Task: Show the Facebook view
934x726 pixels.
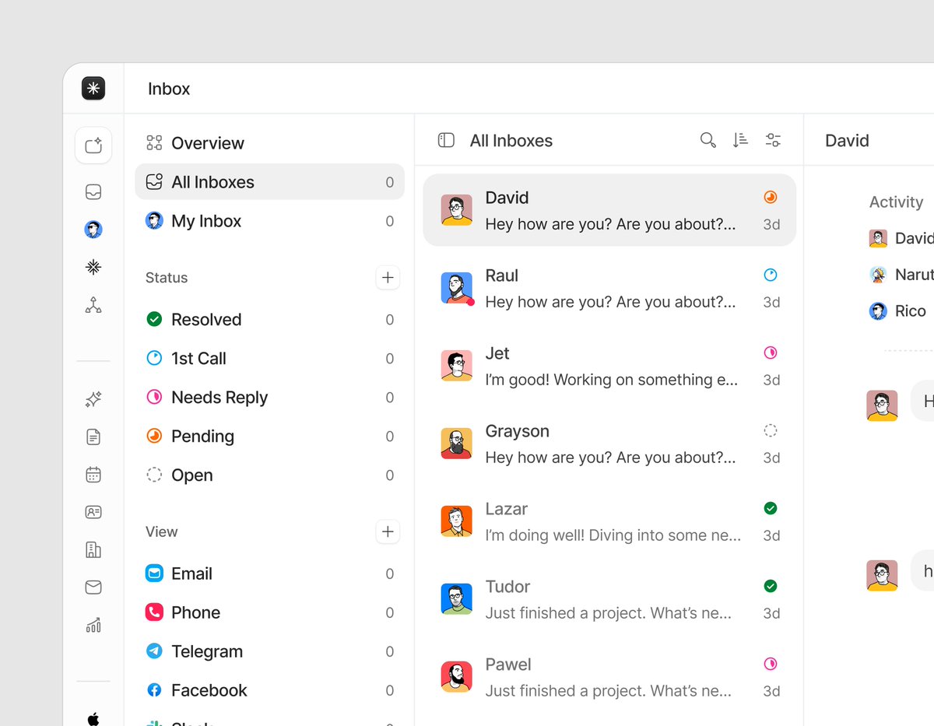Action: 269,691
